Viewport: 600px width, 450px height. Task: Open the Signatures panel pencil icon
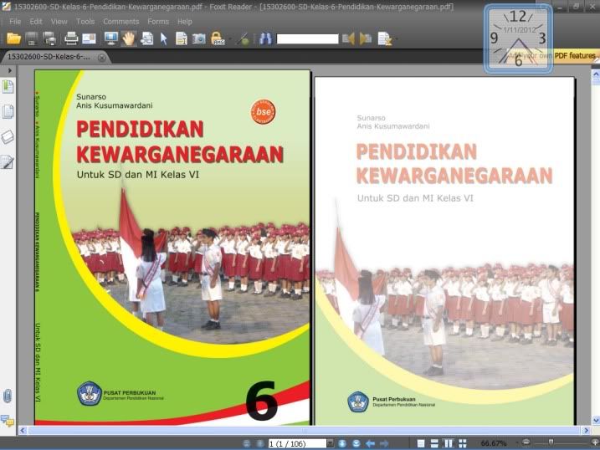(8, 162)
